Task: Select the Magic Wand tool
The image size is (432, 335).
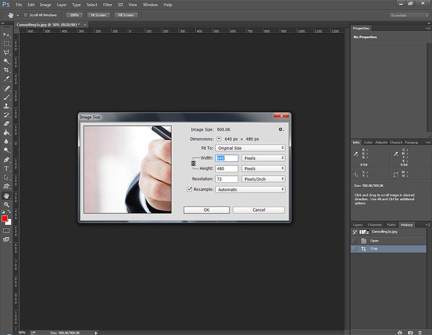Action: click(6, 61)
